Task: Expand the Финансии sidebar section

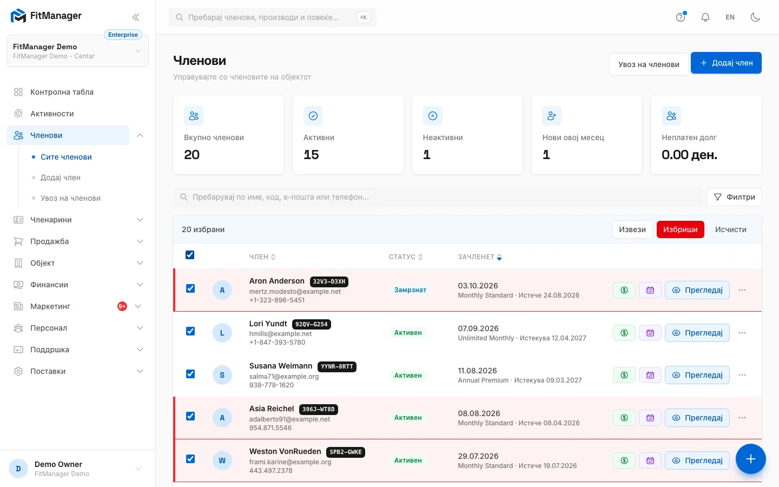Action: pos(78,285)
